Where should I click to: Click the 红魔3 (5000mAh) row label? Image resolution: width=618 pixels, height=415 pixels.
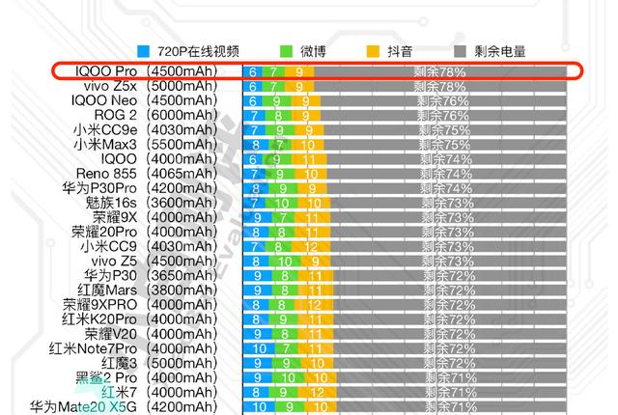(x=159, y=363)
